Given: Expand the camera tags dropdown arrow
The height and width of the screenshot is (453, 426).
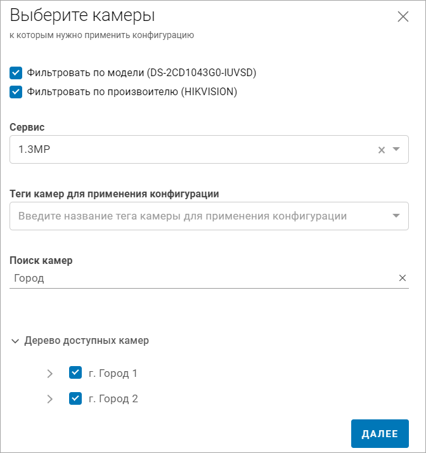Looking at the screenshot, I should tap(396, 216).
